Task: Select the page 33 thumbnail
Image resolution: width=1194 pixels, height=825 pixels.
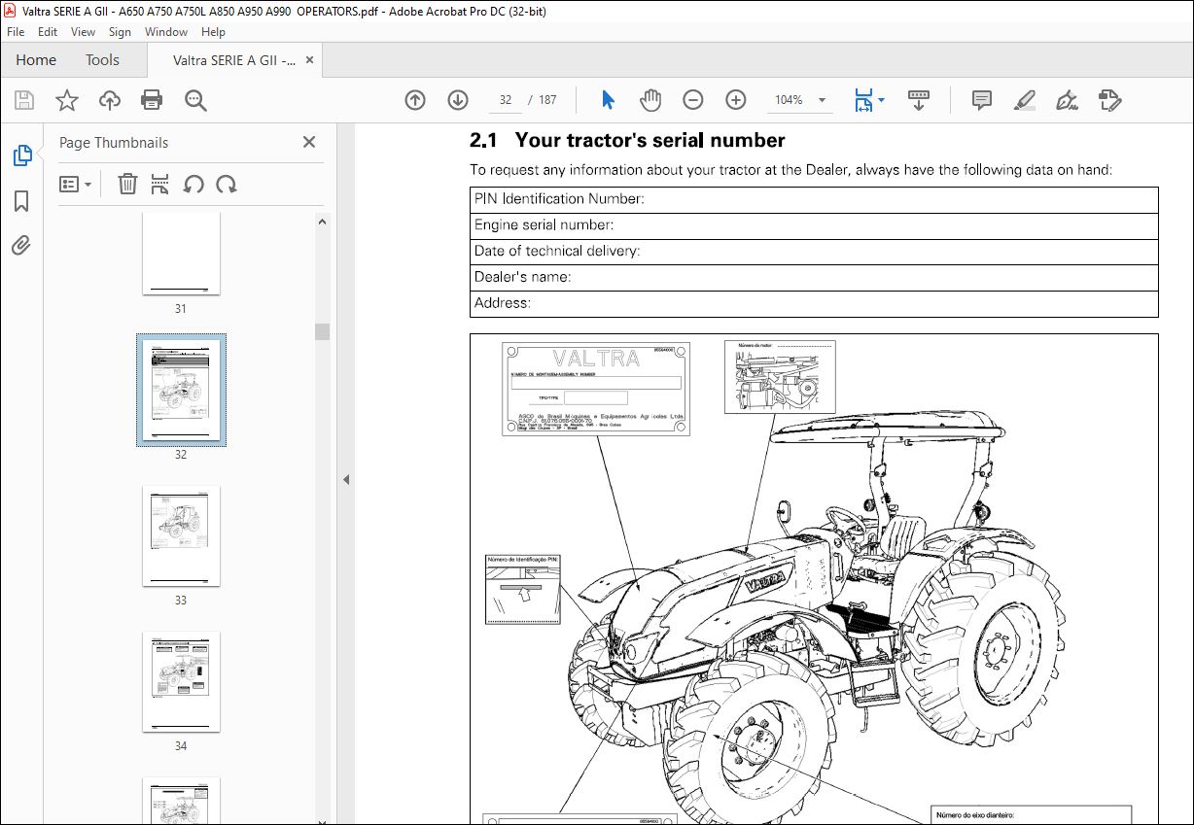Action: click(181, 536)
